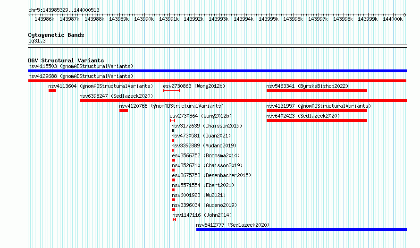Select the short red nsv4113604 bar
Screen dimensions: 420x248
click(52, 91)
